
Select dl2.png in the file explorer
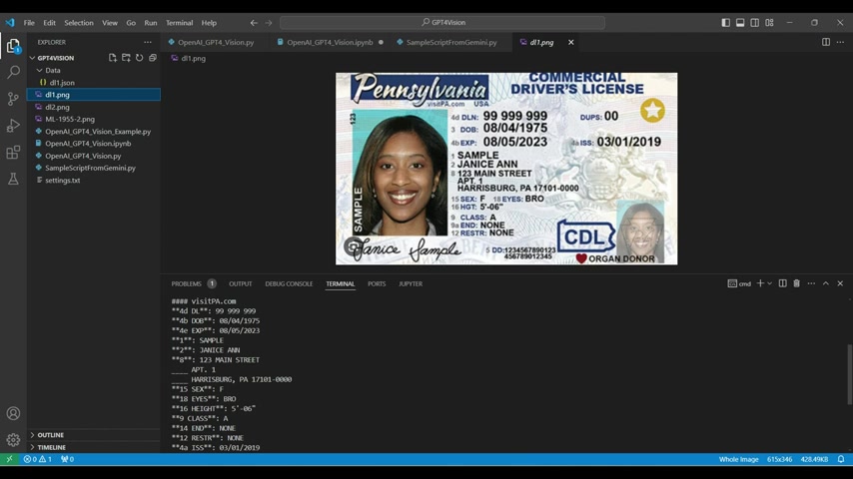pyautogui.click(x=57, y=107)
